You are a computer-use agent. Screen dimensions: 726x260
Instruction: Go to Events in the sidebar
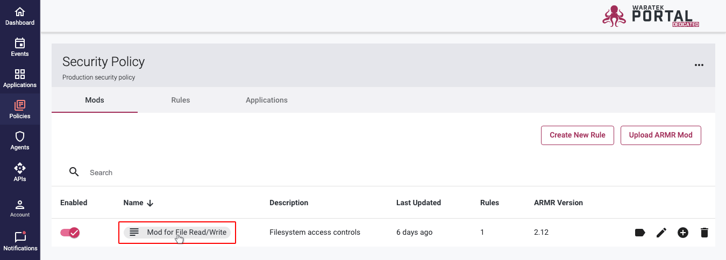(20, 47)
